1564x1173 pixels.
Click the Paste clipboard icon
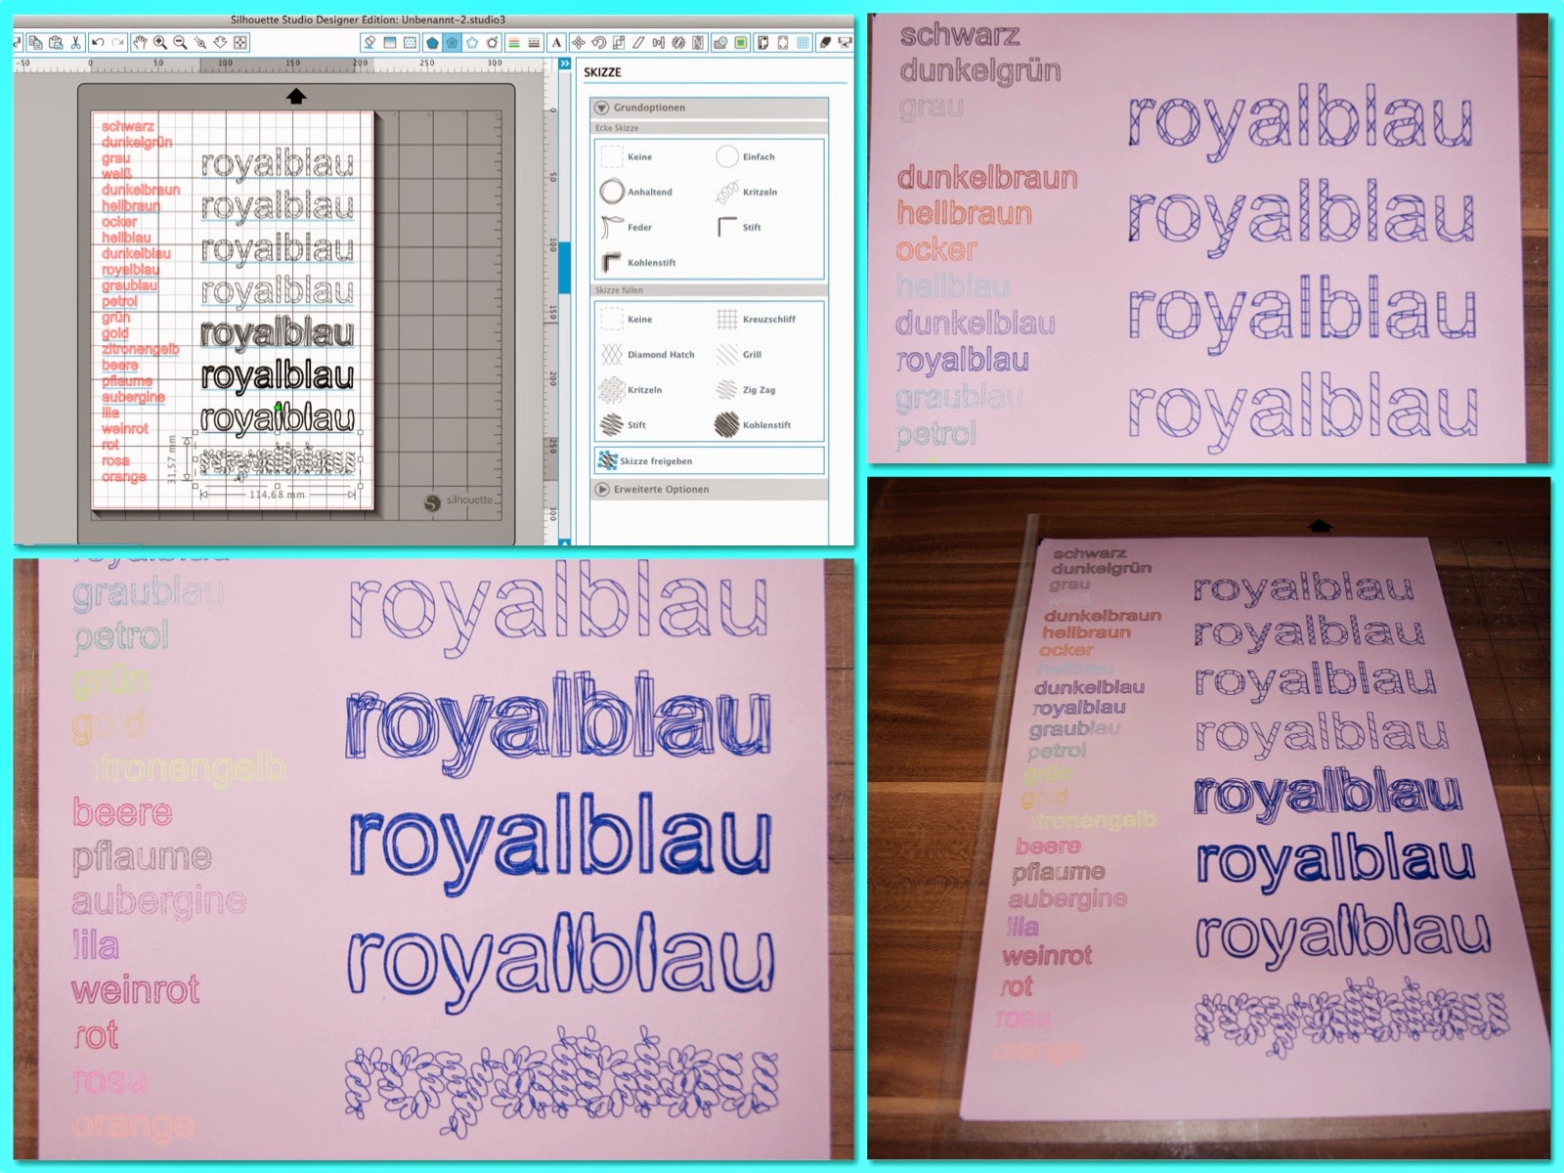coord(55,42)
